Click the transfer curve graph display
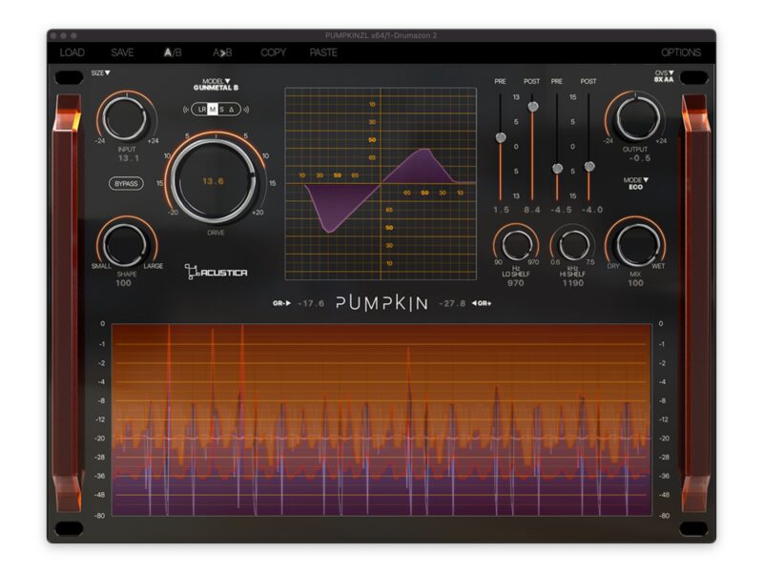Viewport: 763px width, 572px height. 380,183
